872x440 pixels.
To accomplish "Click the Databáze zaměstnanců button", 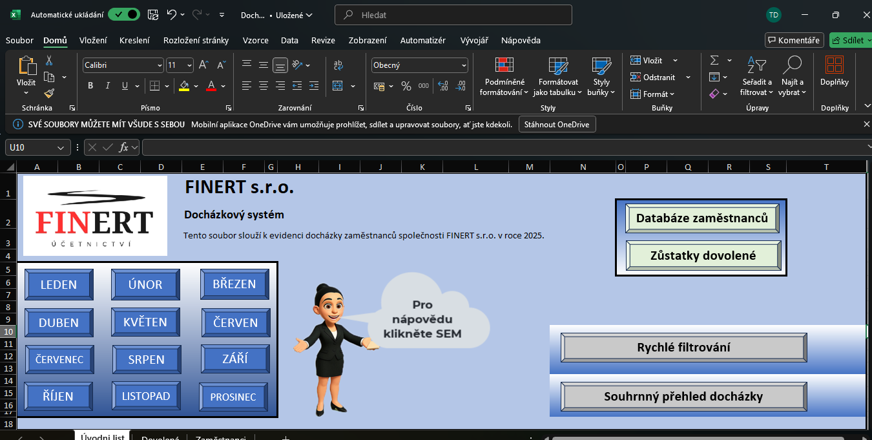I will tap(702, 218).
